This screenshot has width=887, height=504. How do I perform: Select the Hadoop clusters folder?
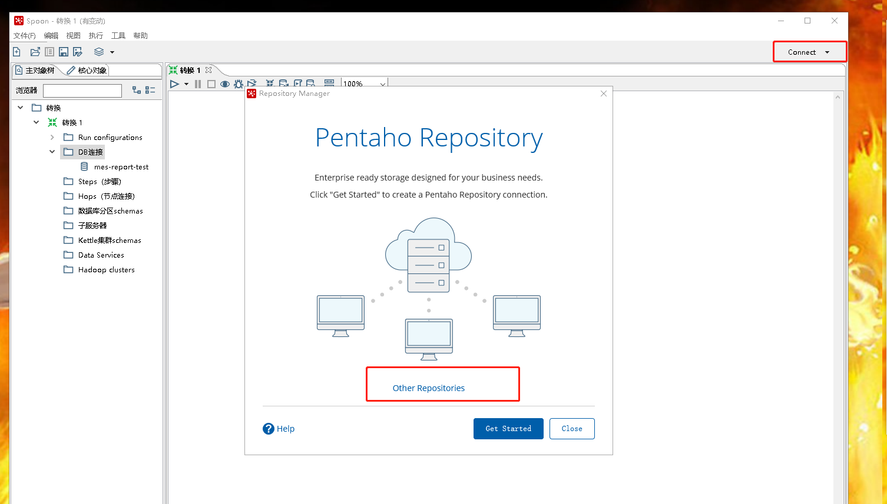(x=107, y=270)
